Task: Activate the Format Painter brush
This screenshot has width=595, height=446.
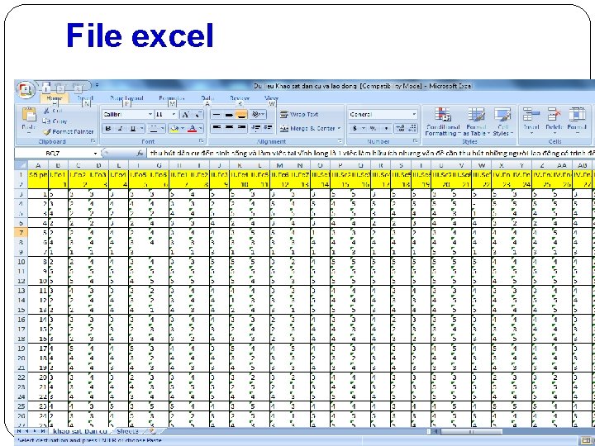Action: coord(46,132)
